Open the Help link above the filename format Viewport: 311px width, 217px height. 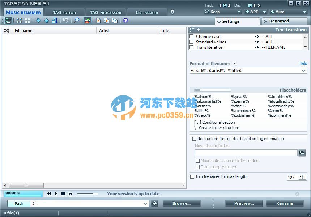click(x=303, y=63)
